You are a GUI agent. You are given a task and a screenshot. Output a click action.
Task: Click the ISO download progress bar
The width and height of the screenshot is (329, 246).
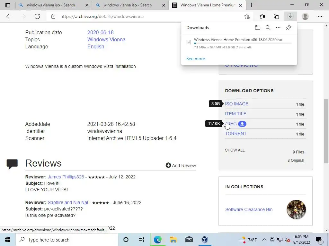[243, 43]
